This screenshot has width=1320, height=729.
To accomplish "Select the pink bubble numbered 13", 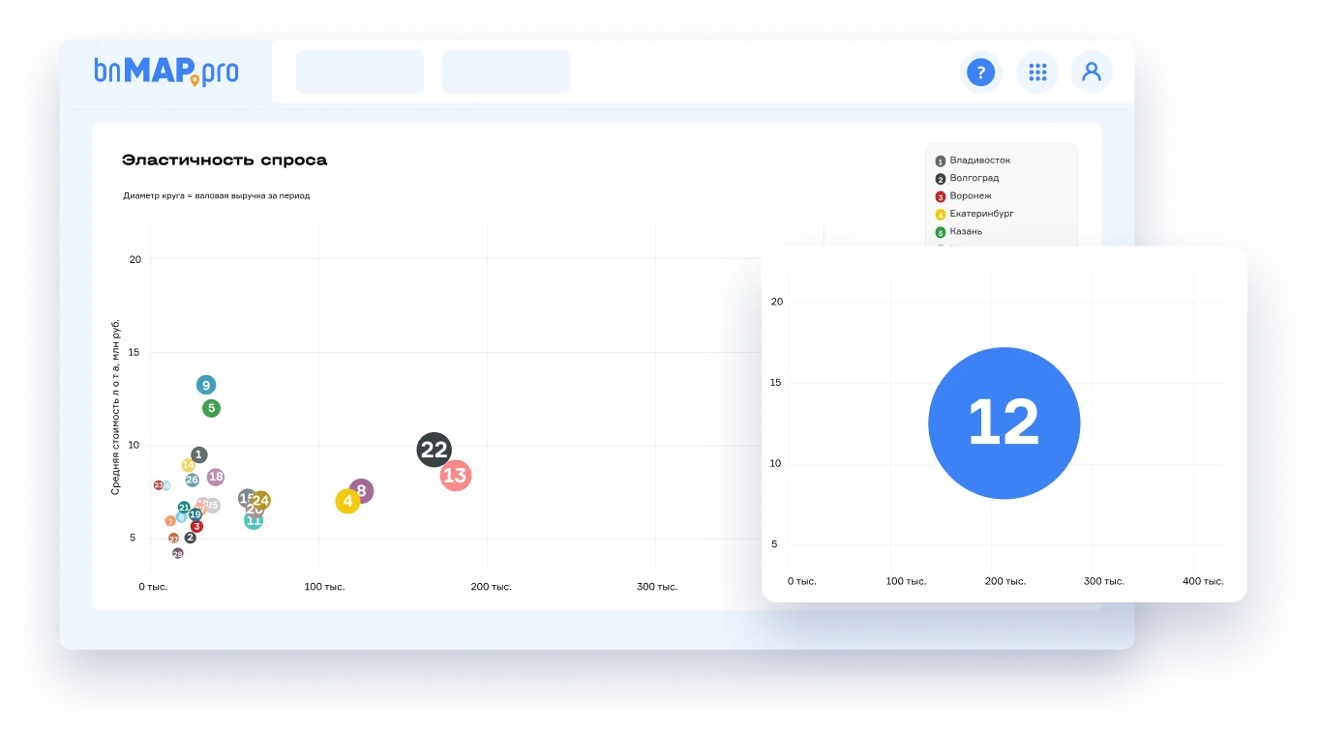I will [455, 475].
